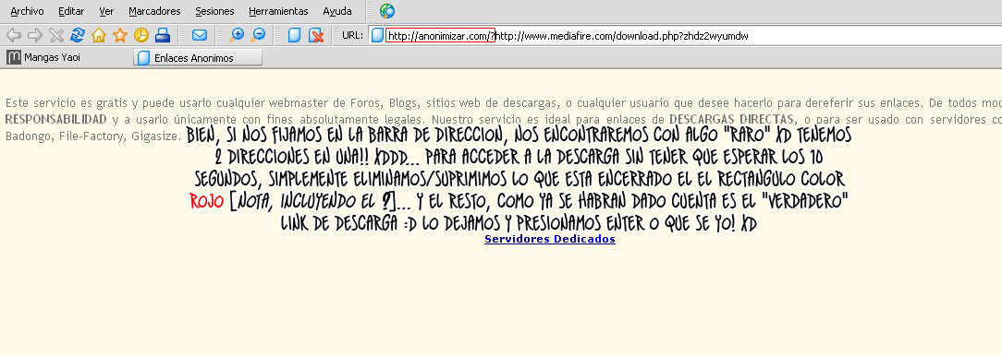Close the tab with the red X page icon
This screenshot has height=356, width=1002.
click(316, 35)
